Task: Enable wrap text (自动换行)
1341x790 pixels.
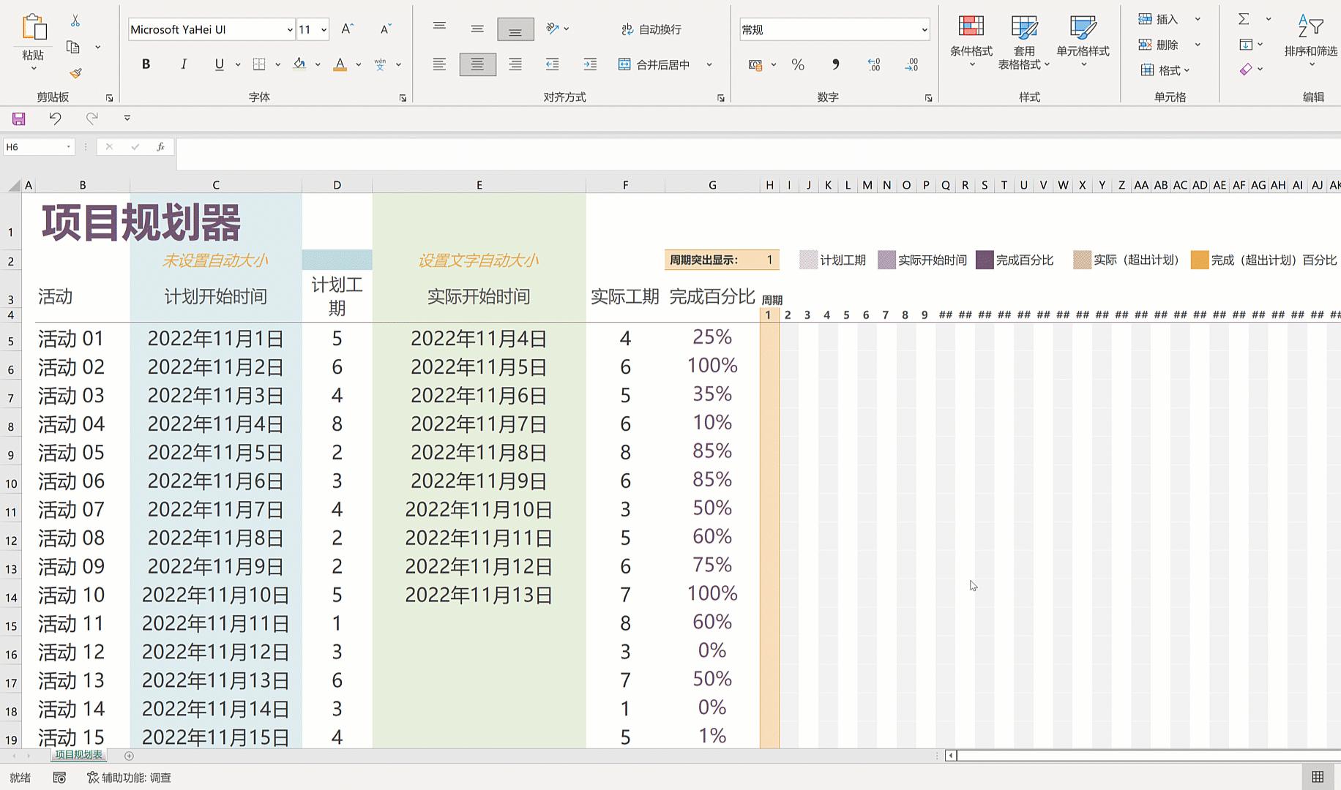Action: click(651, 29)
